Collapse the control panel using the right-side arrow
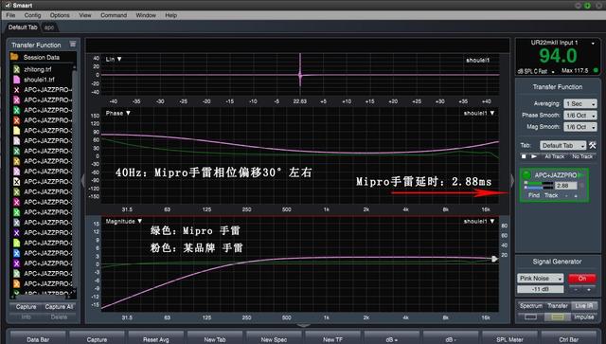Viewport: 606px width, 344px height. click(512, 180)
